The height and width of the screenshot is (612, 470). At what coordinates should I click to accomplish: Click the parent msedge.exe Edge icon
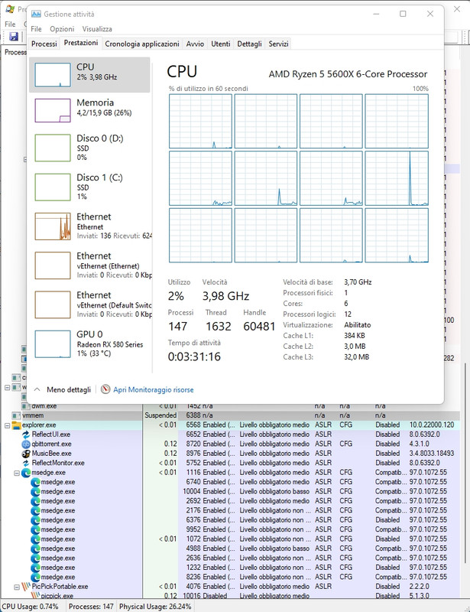pyautogui.click(x=26, y=473)
